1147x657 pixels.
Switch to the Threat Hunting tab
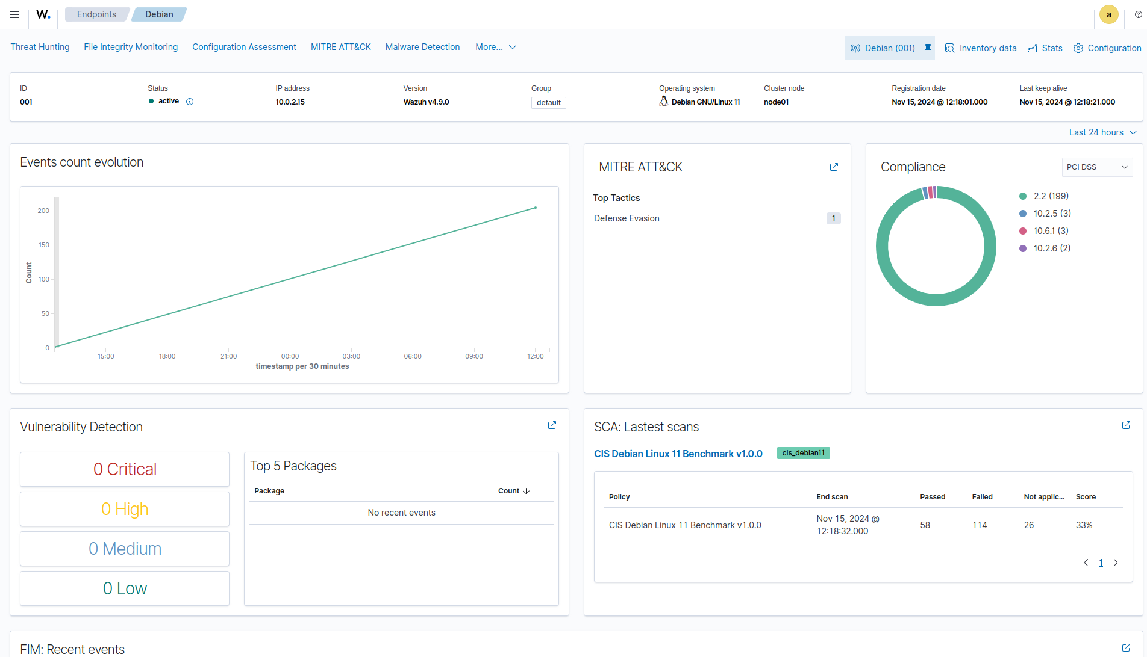pos(40,47)
